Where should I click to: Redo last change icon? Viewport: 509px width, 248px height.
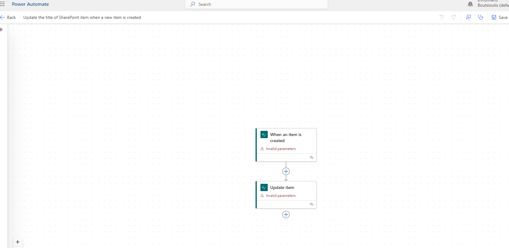click(x=454, y=17)
